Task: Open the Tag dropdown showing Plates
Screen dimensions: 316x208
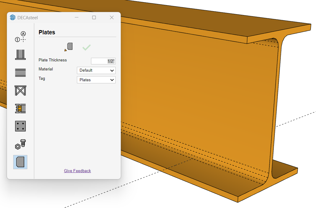Action: (96, 80)
